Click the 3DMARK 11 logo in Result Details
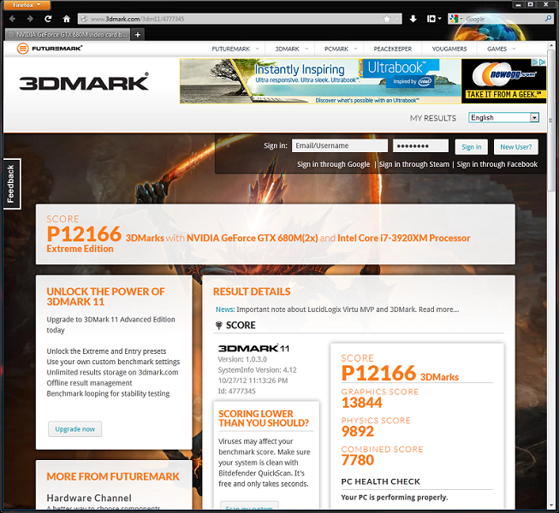 [253, 348]
